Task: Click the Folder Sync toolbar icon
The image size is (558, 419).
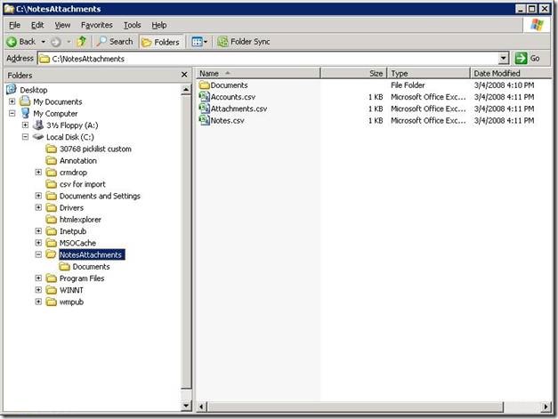Action: 222,42
